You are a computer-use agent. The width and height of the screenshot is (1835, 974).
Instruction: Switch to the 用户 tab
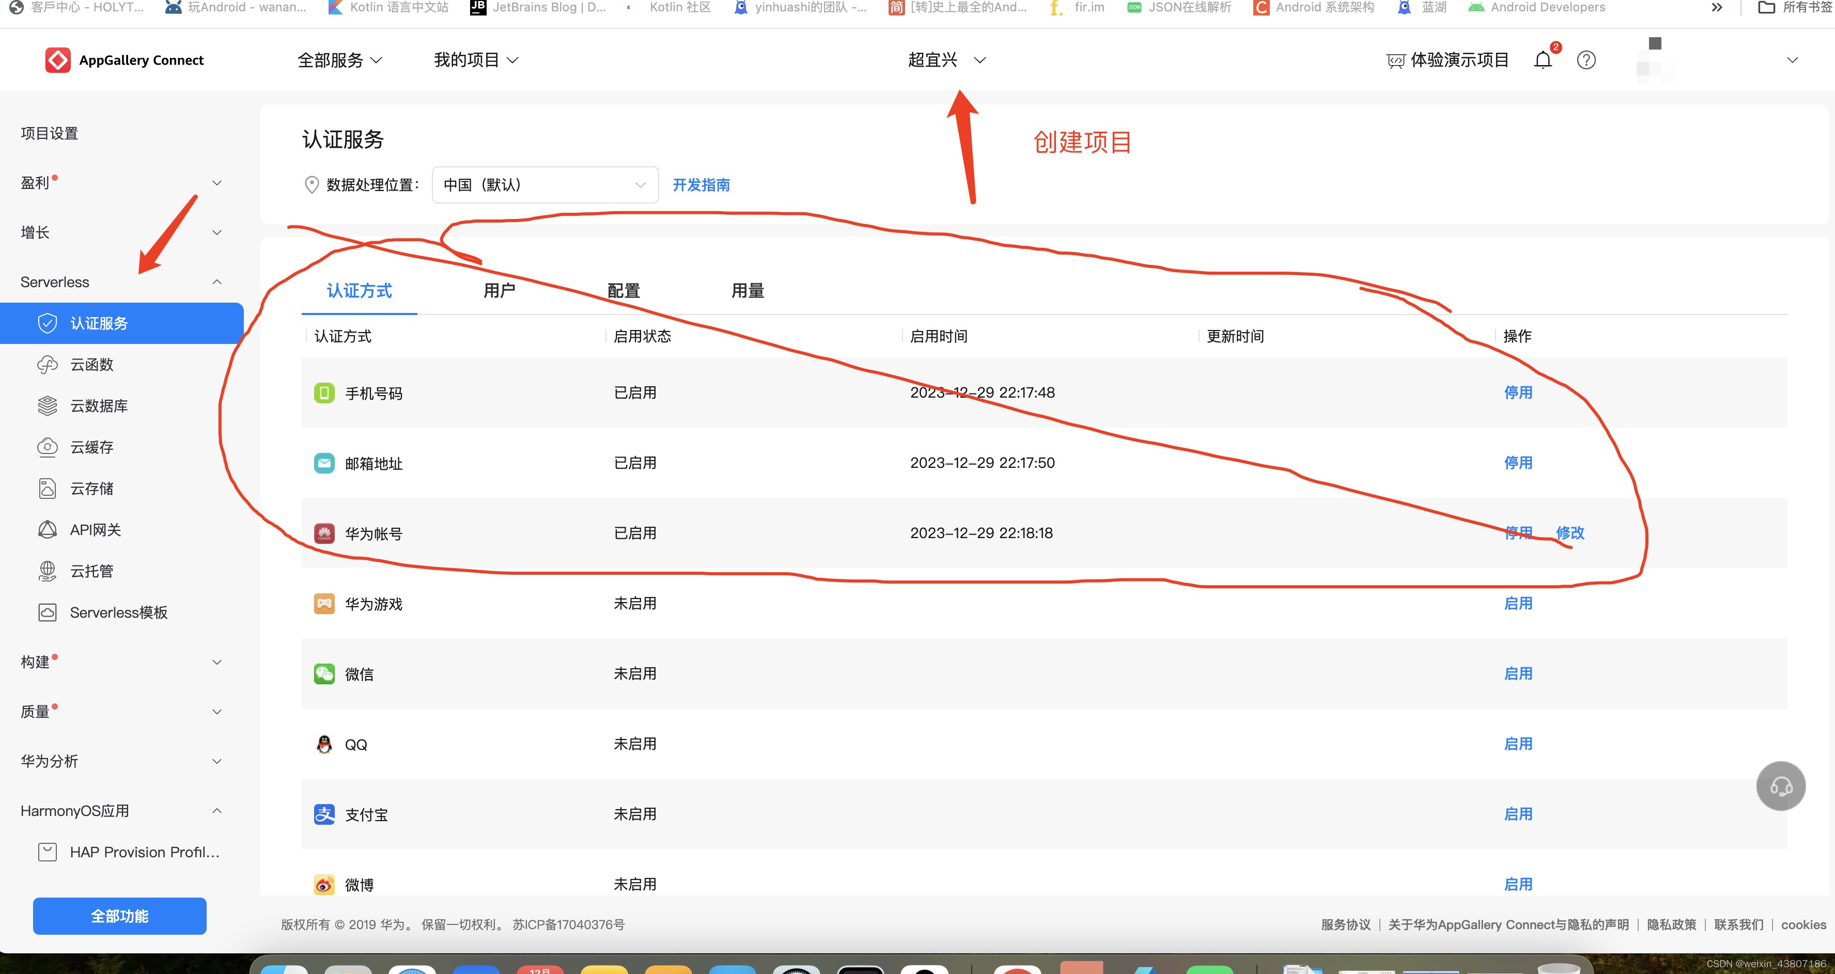click(499, 290)
